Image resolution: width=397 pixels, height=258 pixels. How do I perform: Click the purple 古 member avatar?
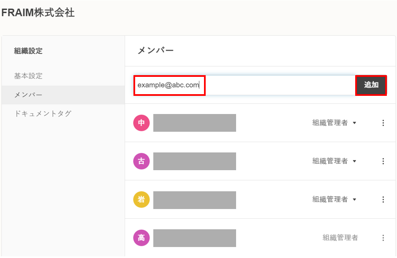pos(141,161)
